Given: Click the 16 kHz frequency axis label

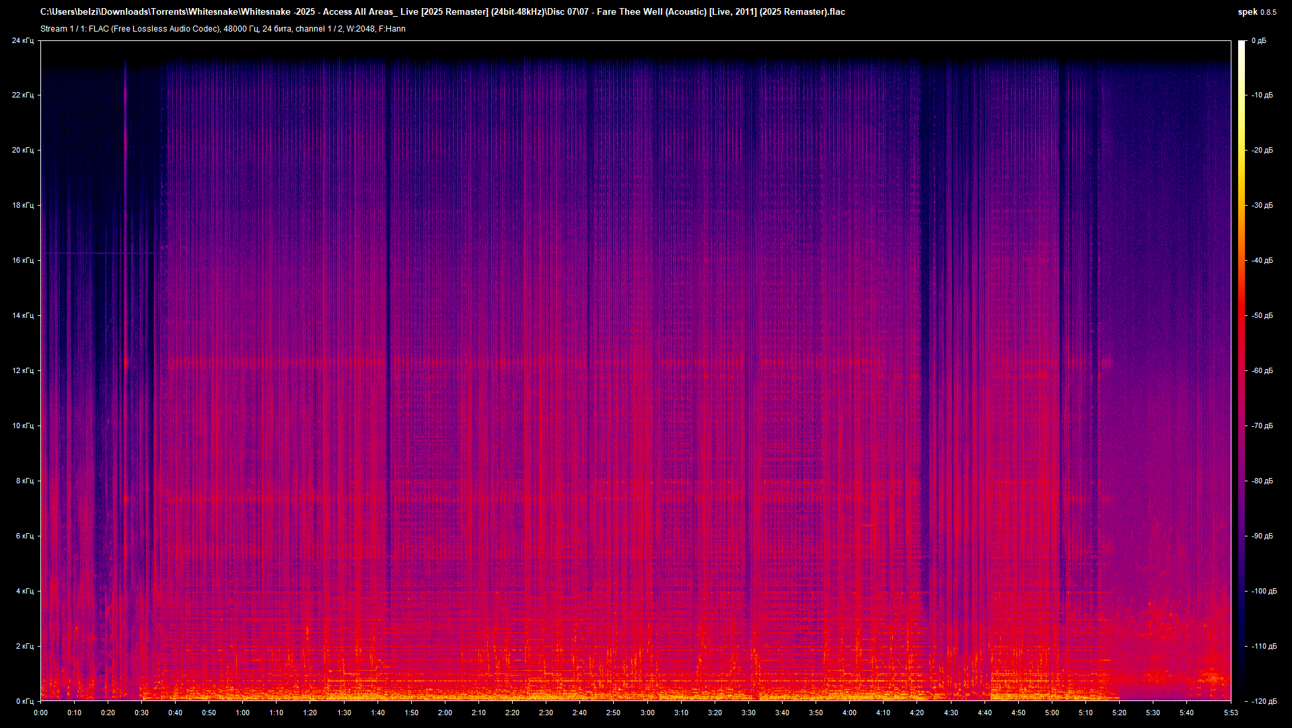Looking at the screenshot, I should tap(22, 260).
